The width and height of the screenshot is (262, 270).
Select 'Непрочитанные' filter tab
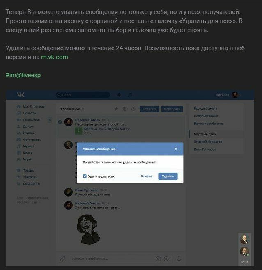click(x=206, y=116)
